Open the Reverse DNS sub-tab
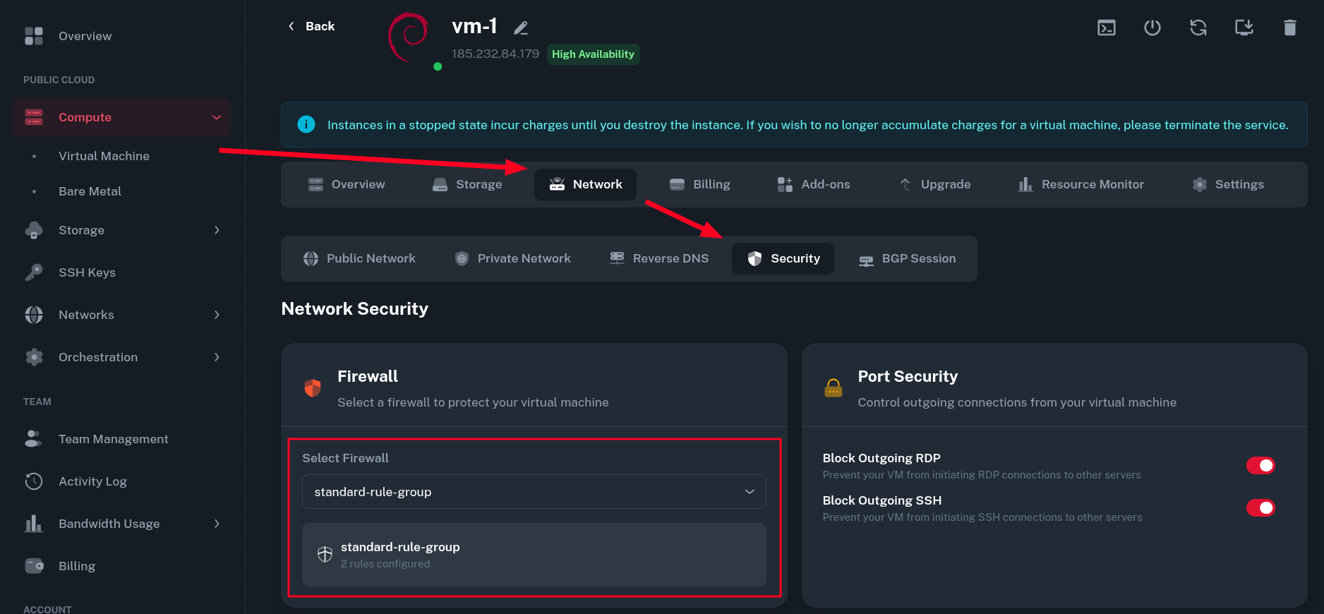Viewport: 1324px width, 614px height. tap(659, 258)
